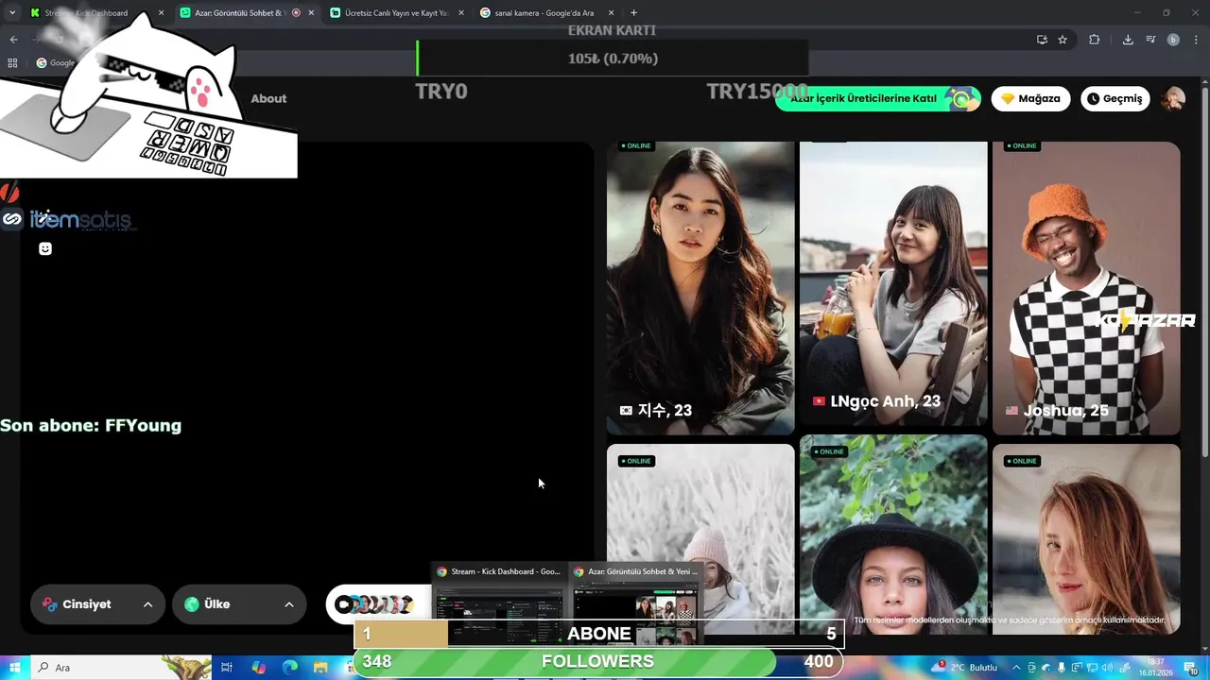This screenshot has width=1210, height=680.
Task: Click the woman in black hat profile card
Action: pyautogui.click(x=893, y=534)
